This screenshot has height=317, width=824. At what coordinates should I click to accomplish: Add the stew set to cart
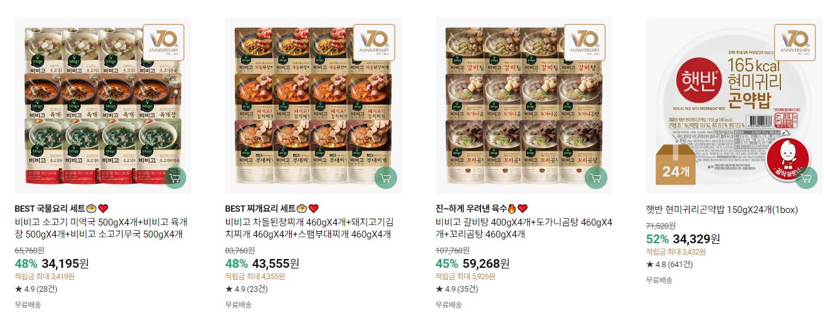pos(386,178)
